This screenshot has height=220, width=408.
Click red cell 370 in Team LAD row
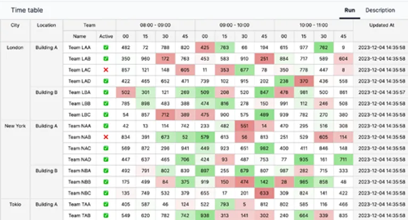click(304, 81)
